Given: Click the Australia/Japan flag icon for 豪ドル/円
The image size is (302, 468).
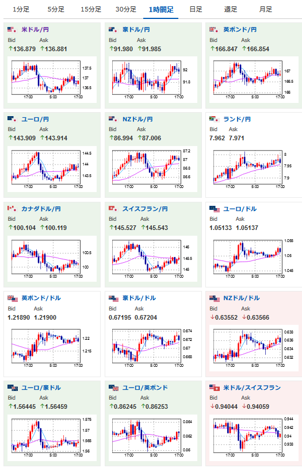Looking at the screenshot, I should tap(113, 29).
